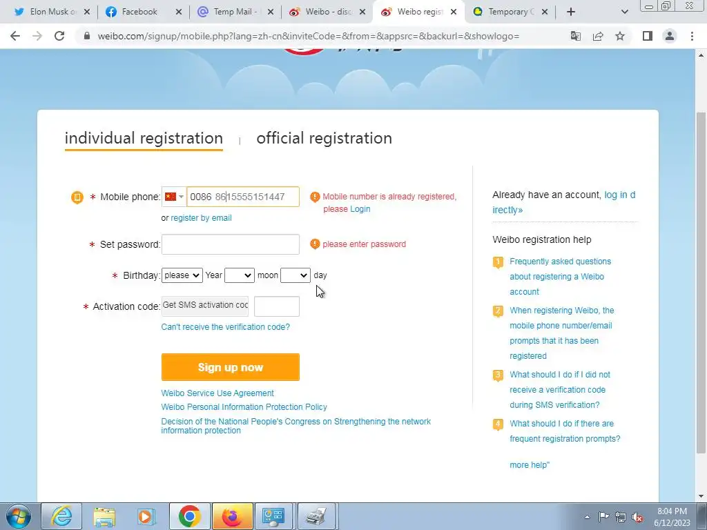Viewport: 707px width, 530px height.
Task: Open Windows Explorer from taskbar
Action: 104,516
